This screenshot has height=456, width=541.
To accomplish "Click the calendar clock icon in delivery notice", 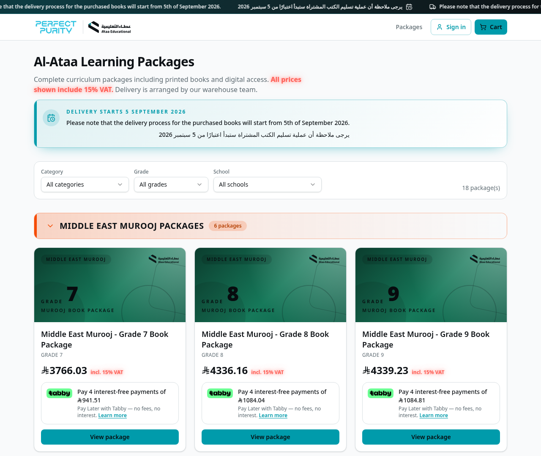I will coord(51,118).
